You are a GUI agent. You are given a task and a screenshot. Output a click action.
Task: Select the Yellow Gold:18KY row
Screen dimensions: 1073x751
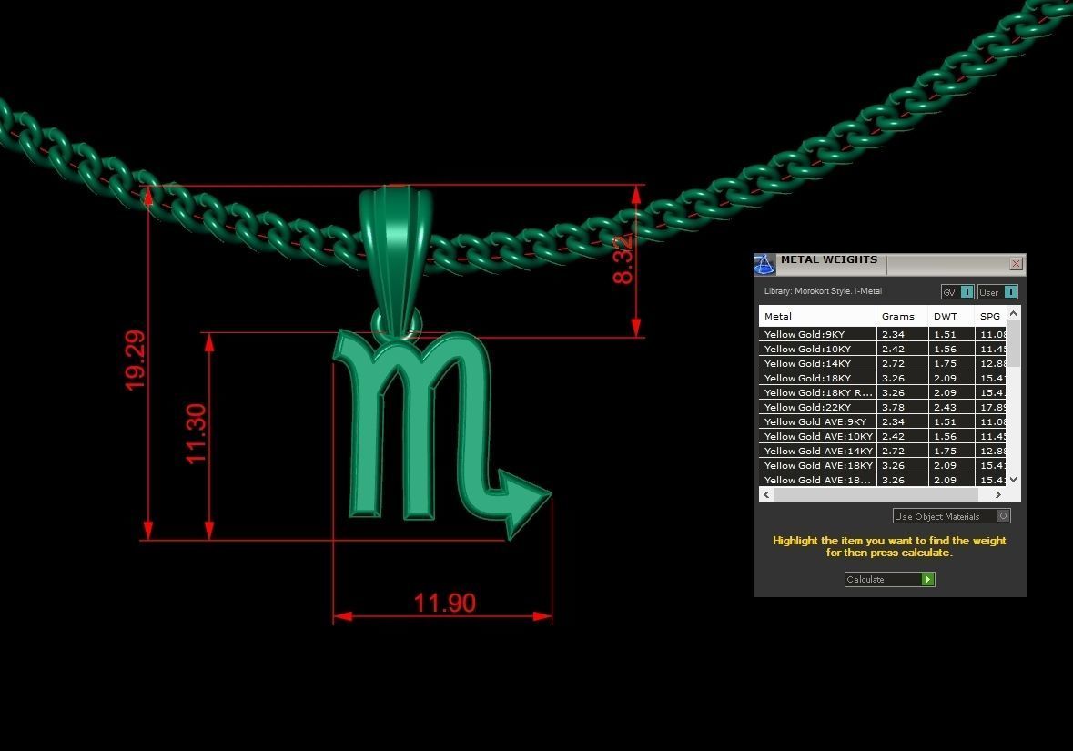[883, 378]
